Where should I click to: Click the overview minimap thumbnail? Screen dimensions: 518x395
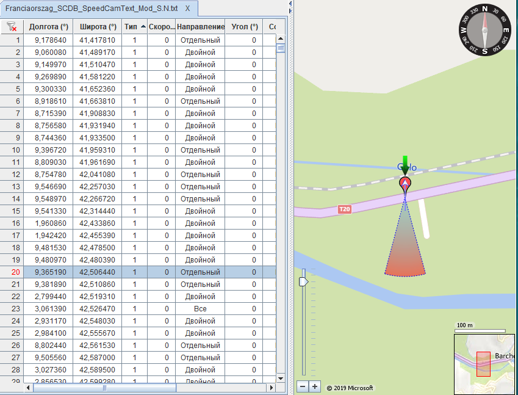pyautogui.click(x=484, y=364)
